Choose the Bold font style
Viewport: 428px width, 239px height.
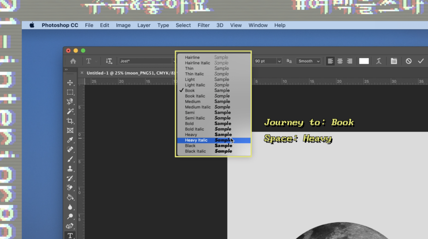click(214, 124)
